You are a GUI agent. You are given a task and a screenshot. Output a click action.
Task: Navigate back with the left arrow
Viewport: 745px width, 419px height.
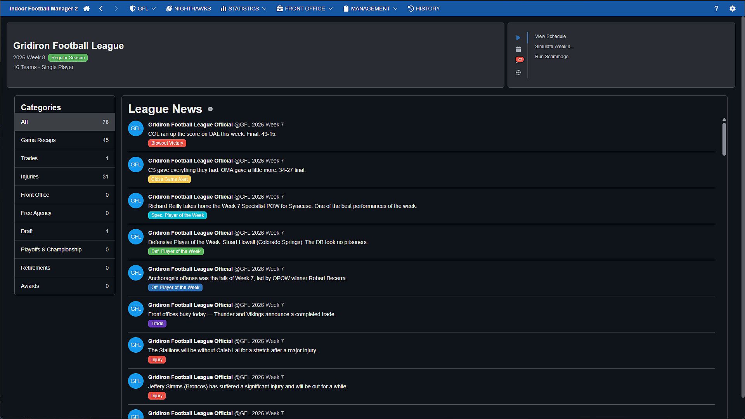[x=101, y=9]
